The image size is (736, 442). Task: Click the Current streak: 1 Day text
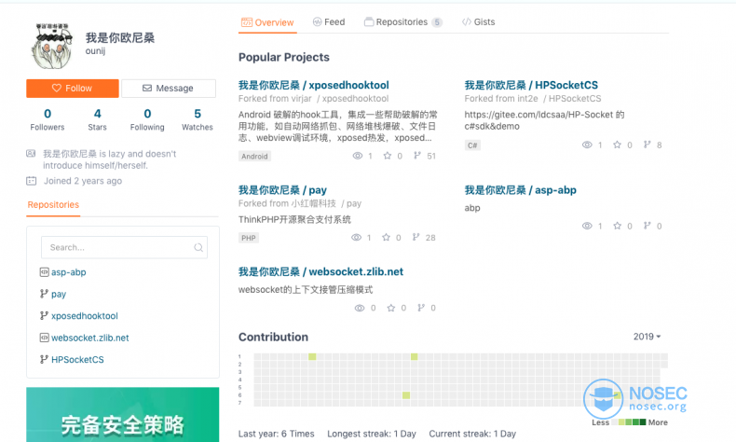pos(472,434)
